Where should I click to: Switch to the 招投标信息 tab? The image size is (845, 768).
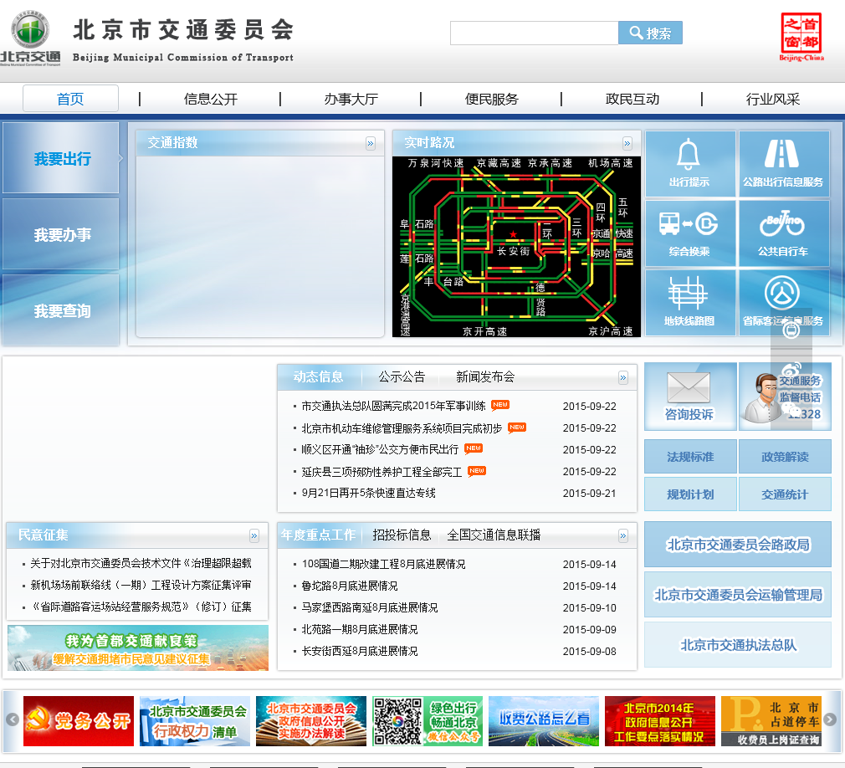[402, 535]
